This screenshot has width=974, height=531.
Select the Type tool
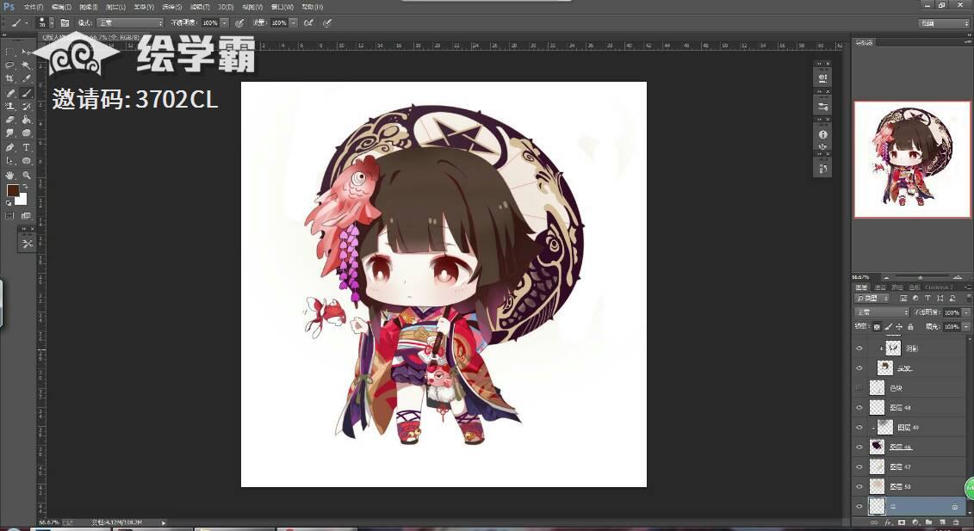point(26,147)
